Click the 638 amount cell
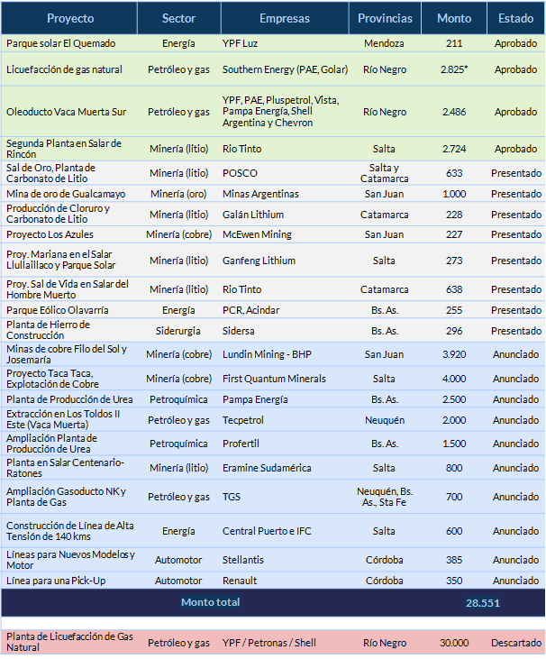This screenshot has height=659, width=546. click(x=454, y=289)
